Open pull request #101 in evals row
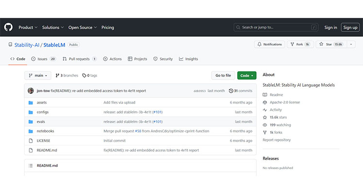The height and width of the screenshot is (194, 363). point(158,122)
